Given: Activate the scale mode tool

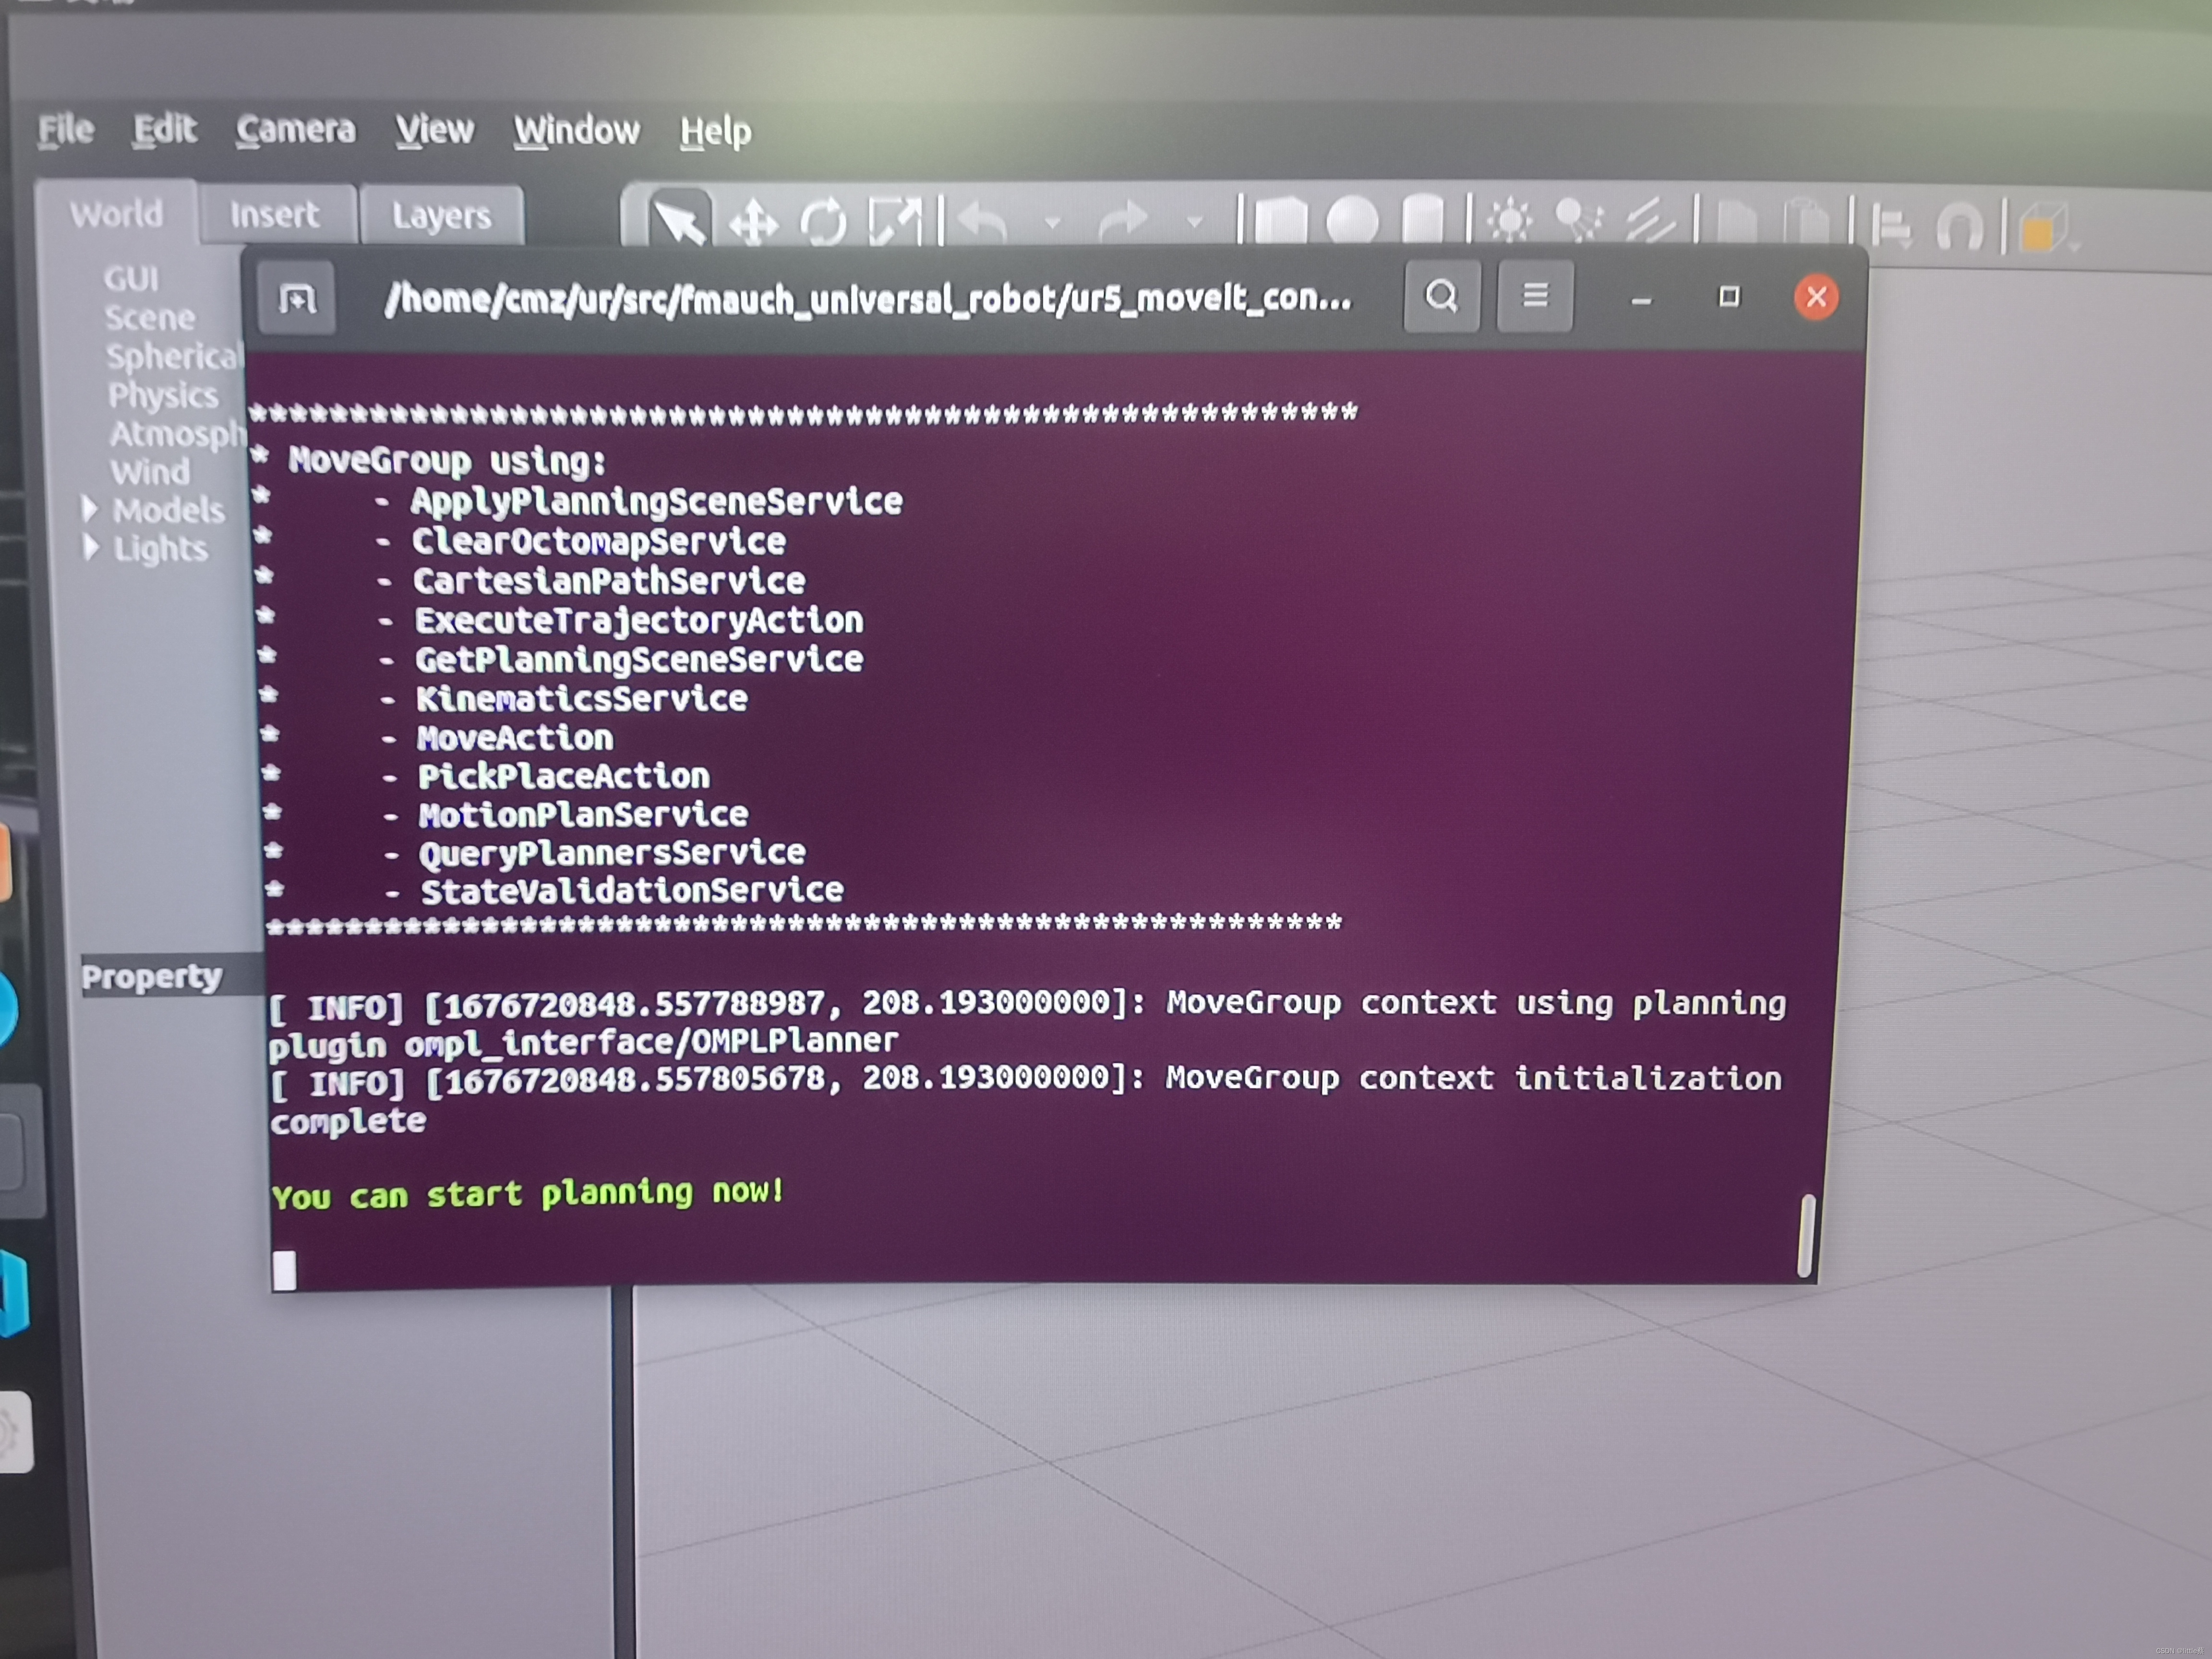Looking at the screenshot, I should [x=894, y=221].
